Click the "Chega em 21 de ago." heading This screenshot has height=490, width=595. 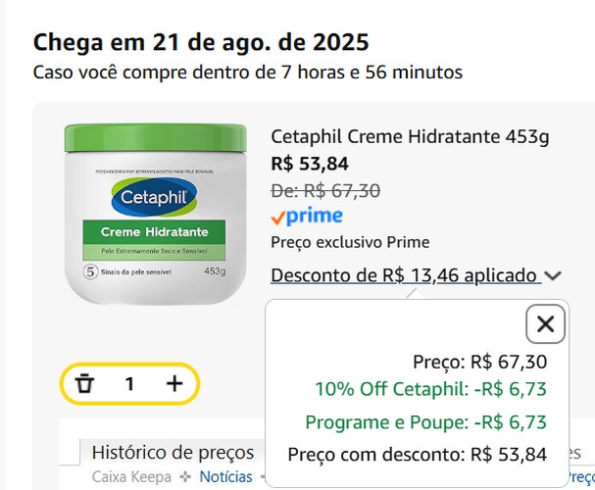201,43
